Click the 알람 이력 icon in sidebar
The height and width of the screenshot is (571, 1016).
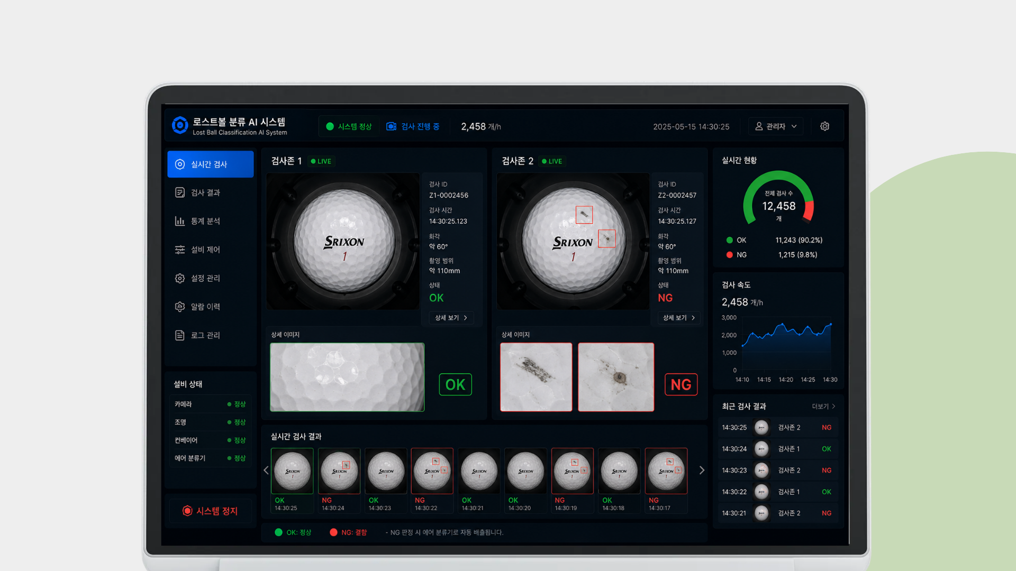(180, 307)
